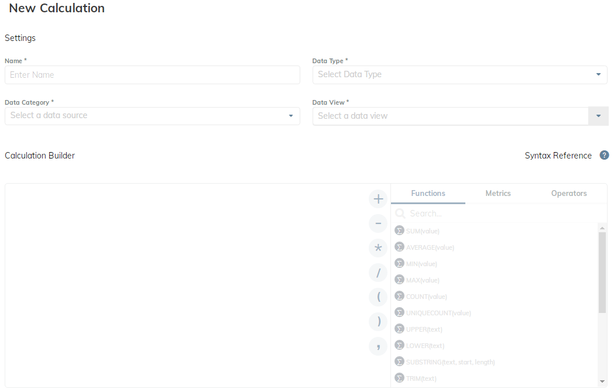The width and height of the screenshot is (614, 389).
Task: Choose the SUM(value) function
Action: (422, 231)
